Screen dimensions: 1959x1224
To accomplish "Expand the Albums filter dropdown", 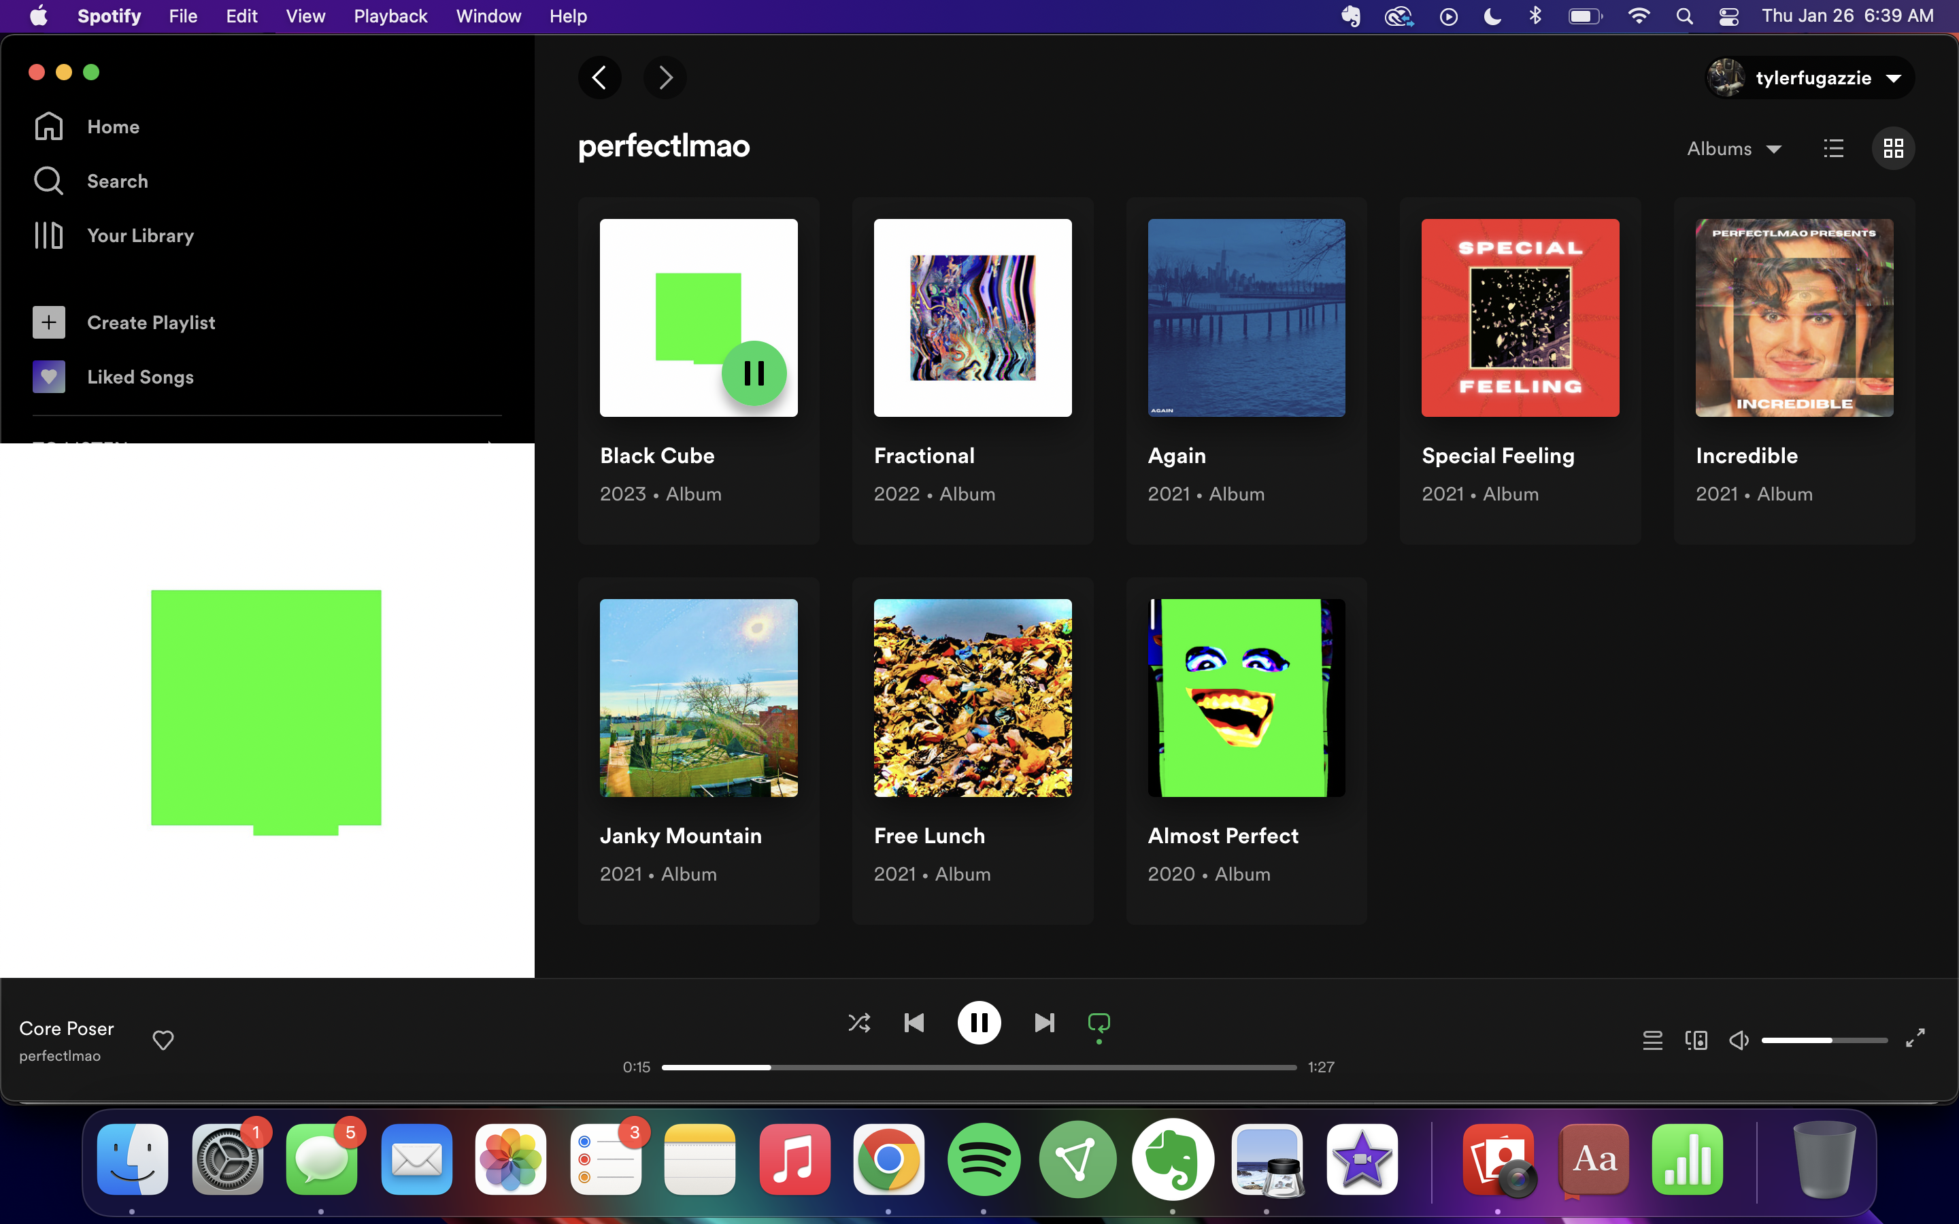I will point(1734,149).
